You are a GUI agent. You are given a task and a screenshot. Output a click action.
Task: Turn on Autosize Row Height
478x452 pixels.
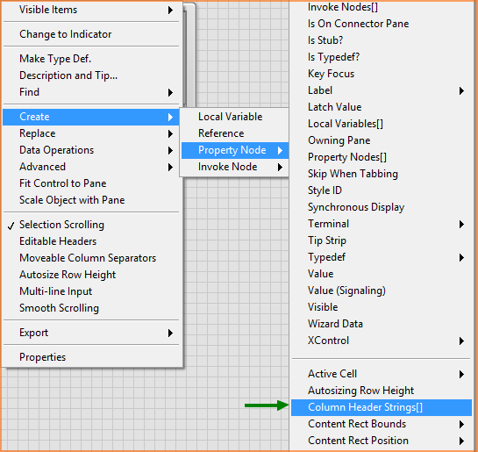coord(91,275)
